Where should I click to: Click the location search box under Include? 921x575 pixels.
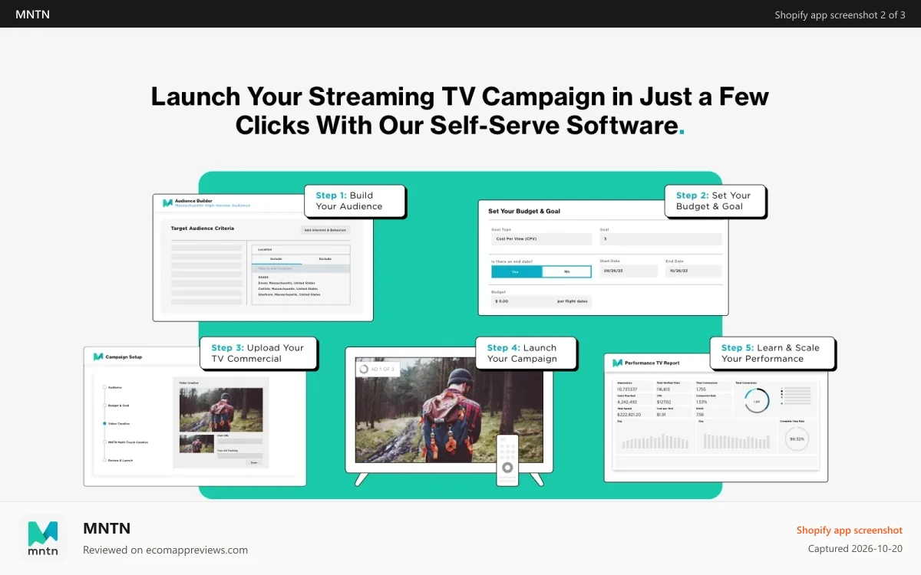[x=301, y=268]
